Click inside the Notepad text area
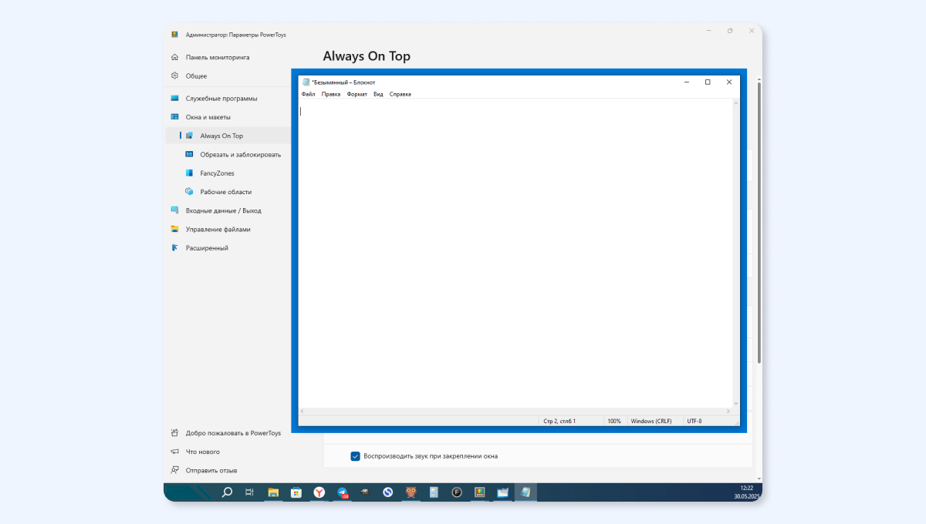 pyautogui.click(x=515, y=253)
